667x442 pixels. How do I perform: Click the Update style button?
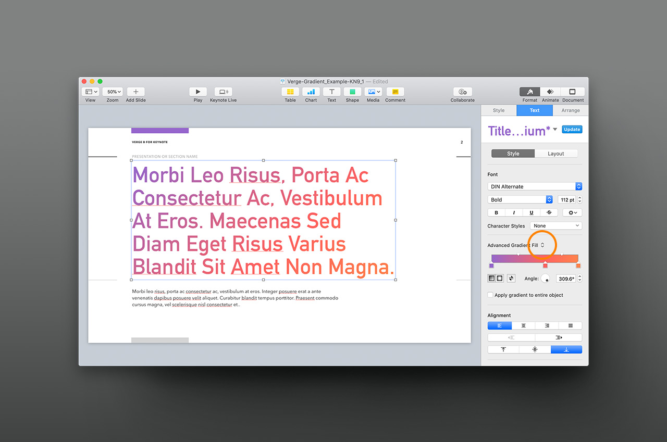[572, 130]
